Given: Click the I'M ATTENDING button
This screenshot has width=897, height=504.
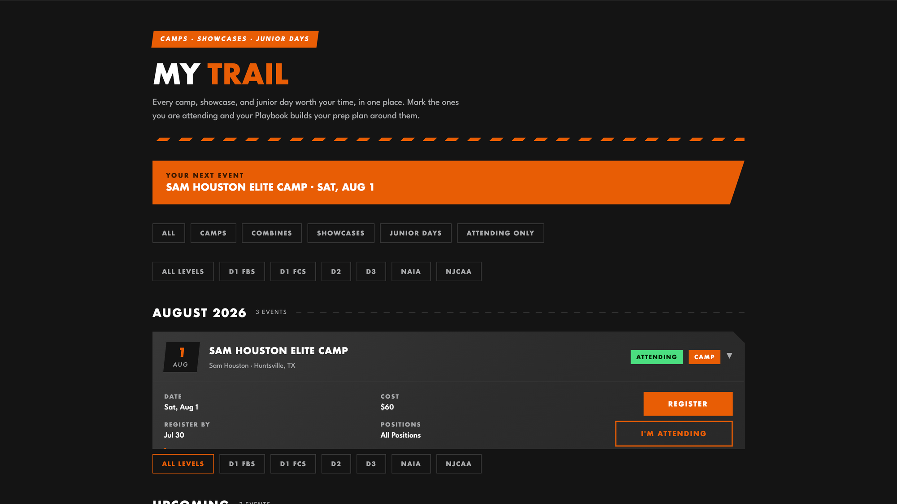Looking at the screenshot, I should 674,434.
